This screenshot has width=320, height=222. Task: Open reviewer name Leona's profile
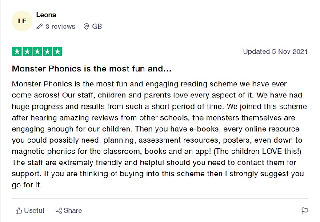46,15
